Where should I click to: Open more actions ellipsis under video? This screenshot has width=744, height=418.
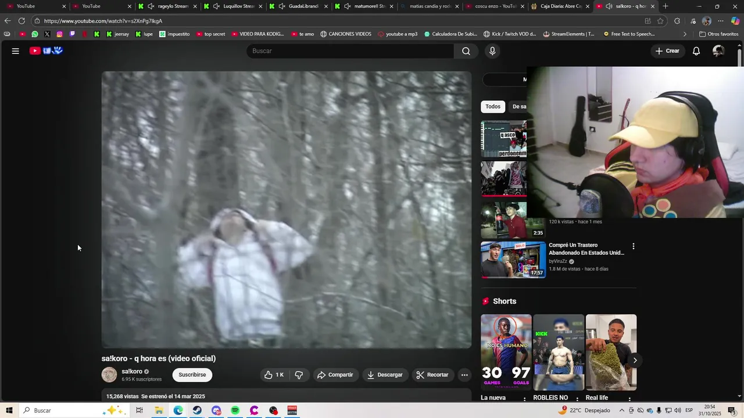tap(464, 375)
